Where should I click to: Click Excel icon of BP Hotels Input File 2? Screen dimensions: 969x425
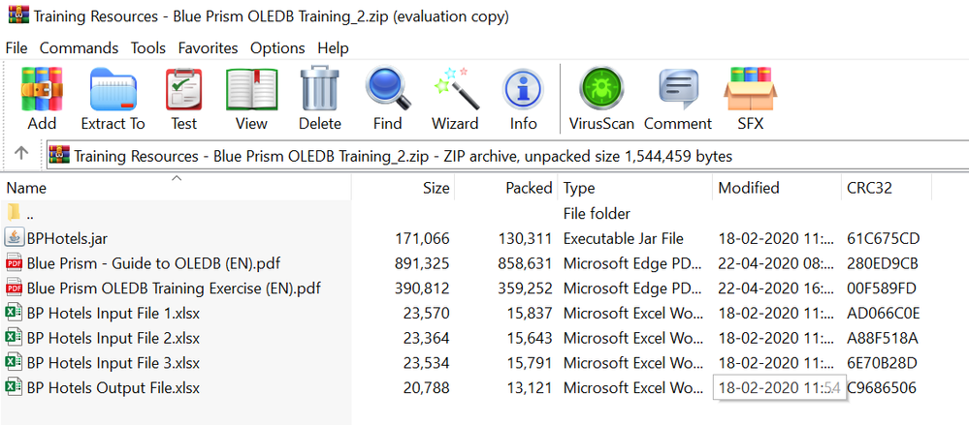pyautogui.click(x=14, y=338)
